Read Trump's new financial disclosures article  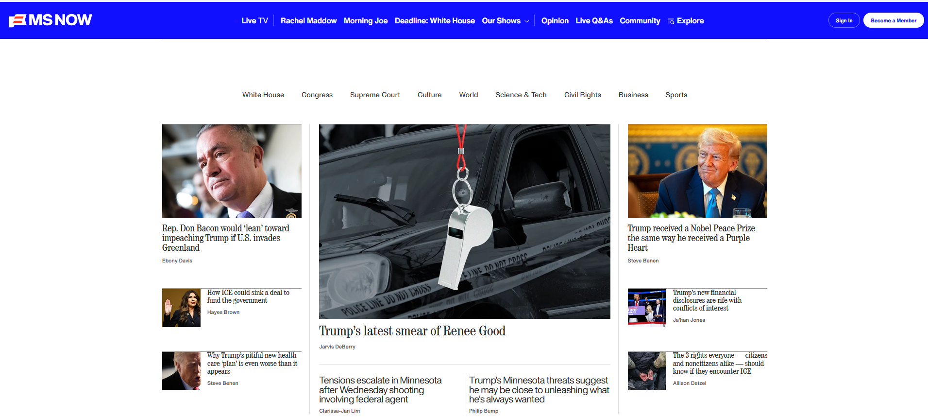[707, 300]
